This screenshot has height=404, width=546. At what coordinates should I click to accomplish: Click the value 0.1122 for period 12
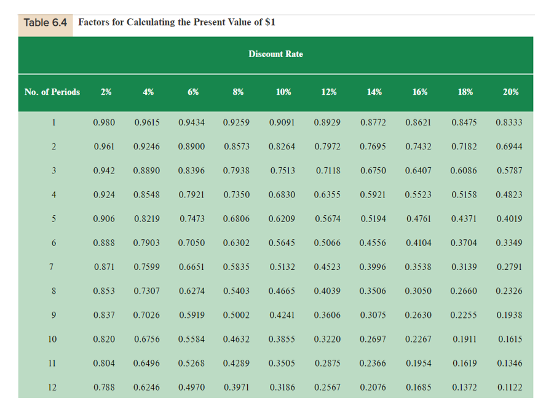click(x=510, y=387)
